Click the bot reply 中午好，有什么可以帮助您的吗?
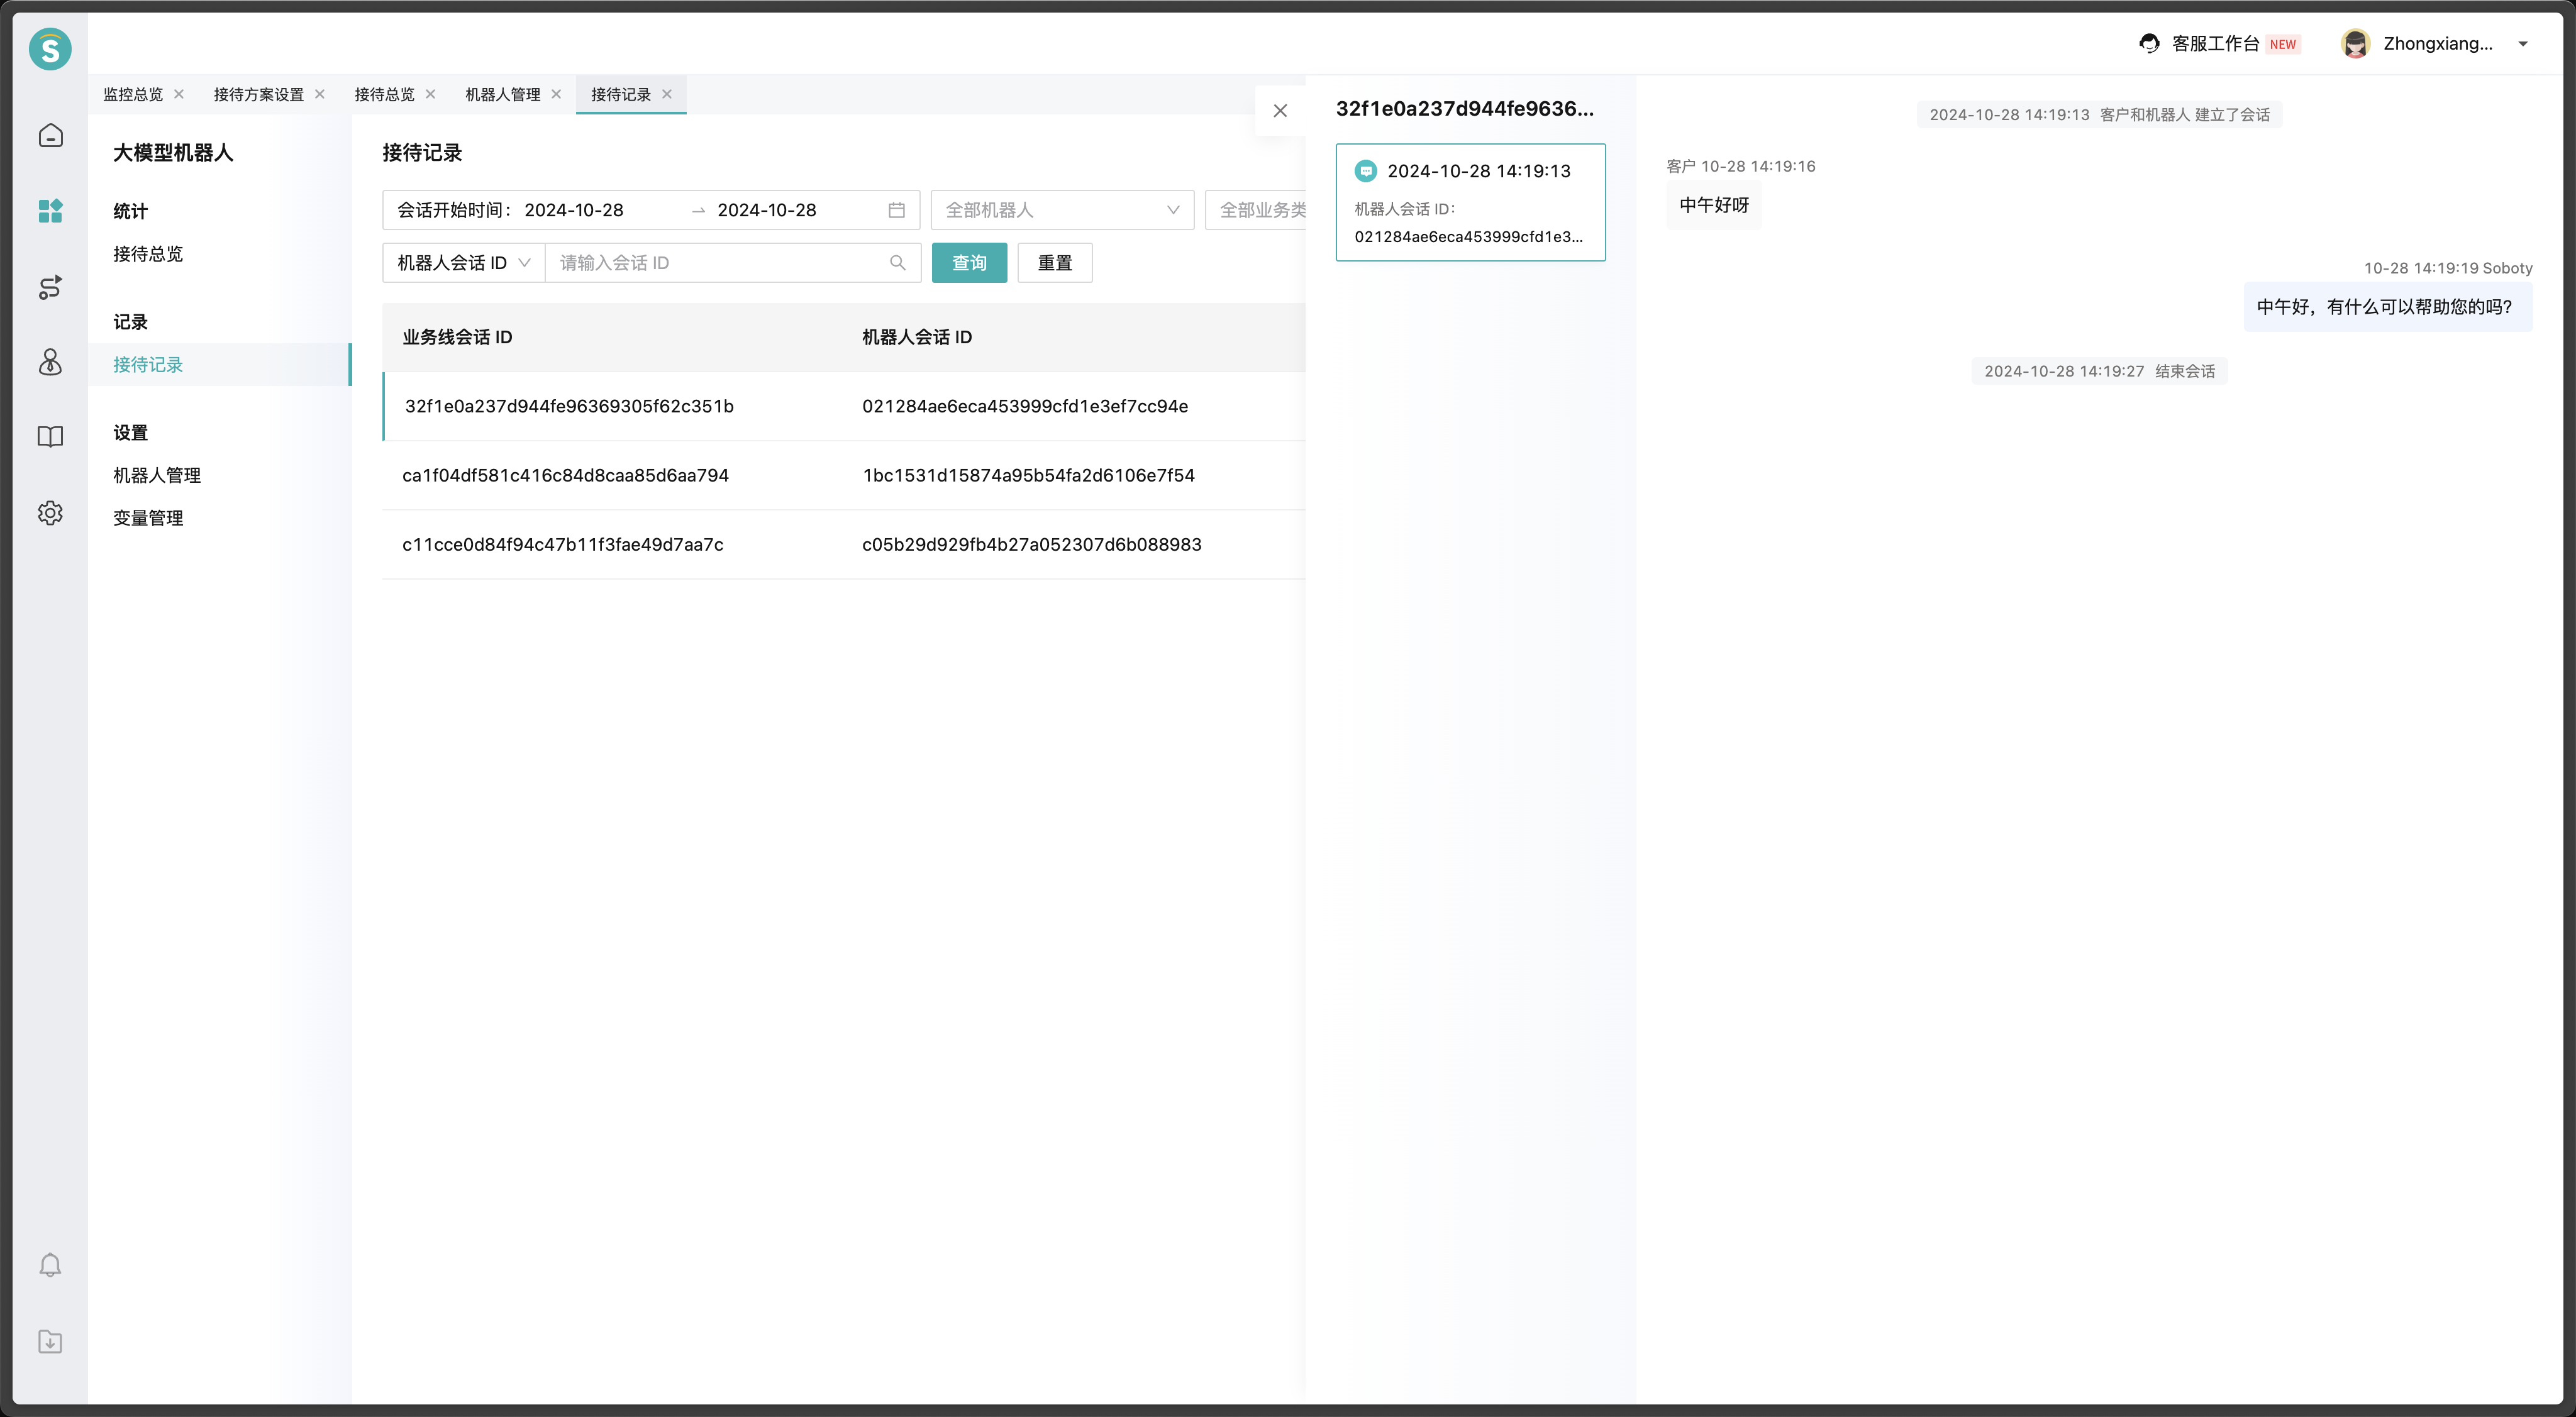Screen dimensions: 2576x1417 2388,307
